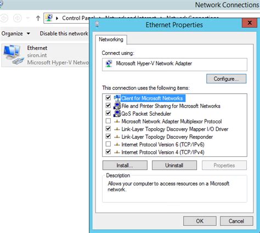Enable Microsoft Network Adapter Multiplexor Protocol checkbox
The image size is (260, 233).
(108, 121)
